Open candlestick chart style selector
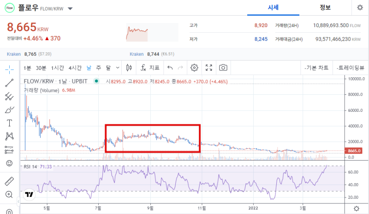This screenshot has width=369, height=214. [x=129, y=68]
